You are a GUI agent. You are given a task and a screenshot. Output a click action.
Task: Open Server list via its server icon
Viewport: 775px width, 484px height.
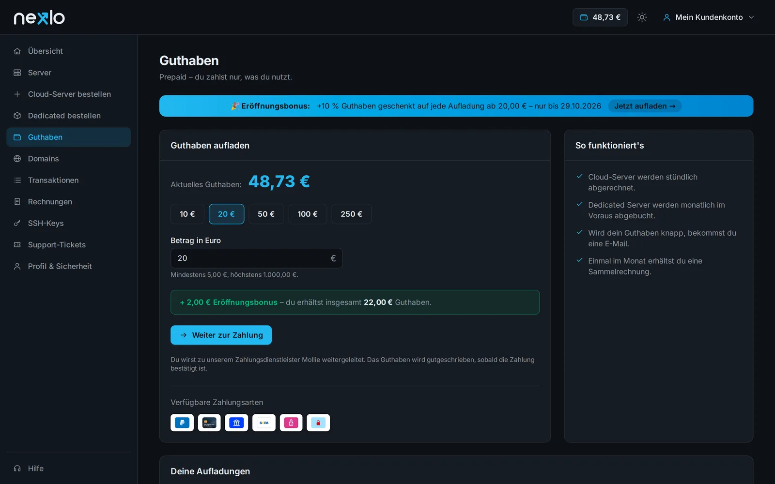[x=17, y=73]
